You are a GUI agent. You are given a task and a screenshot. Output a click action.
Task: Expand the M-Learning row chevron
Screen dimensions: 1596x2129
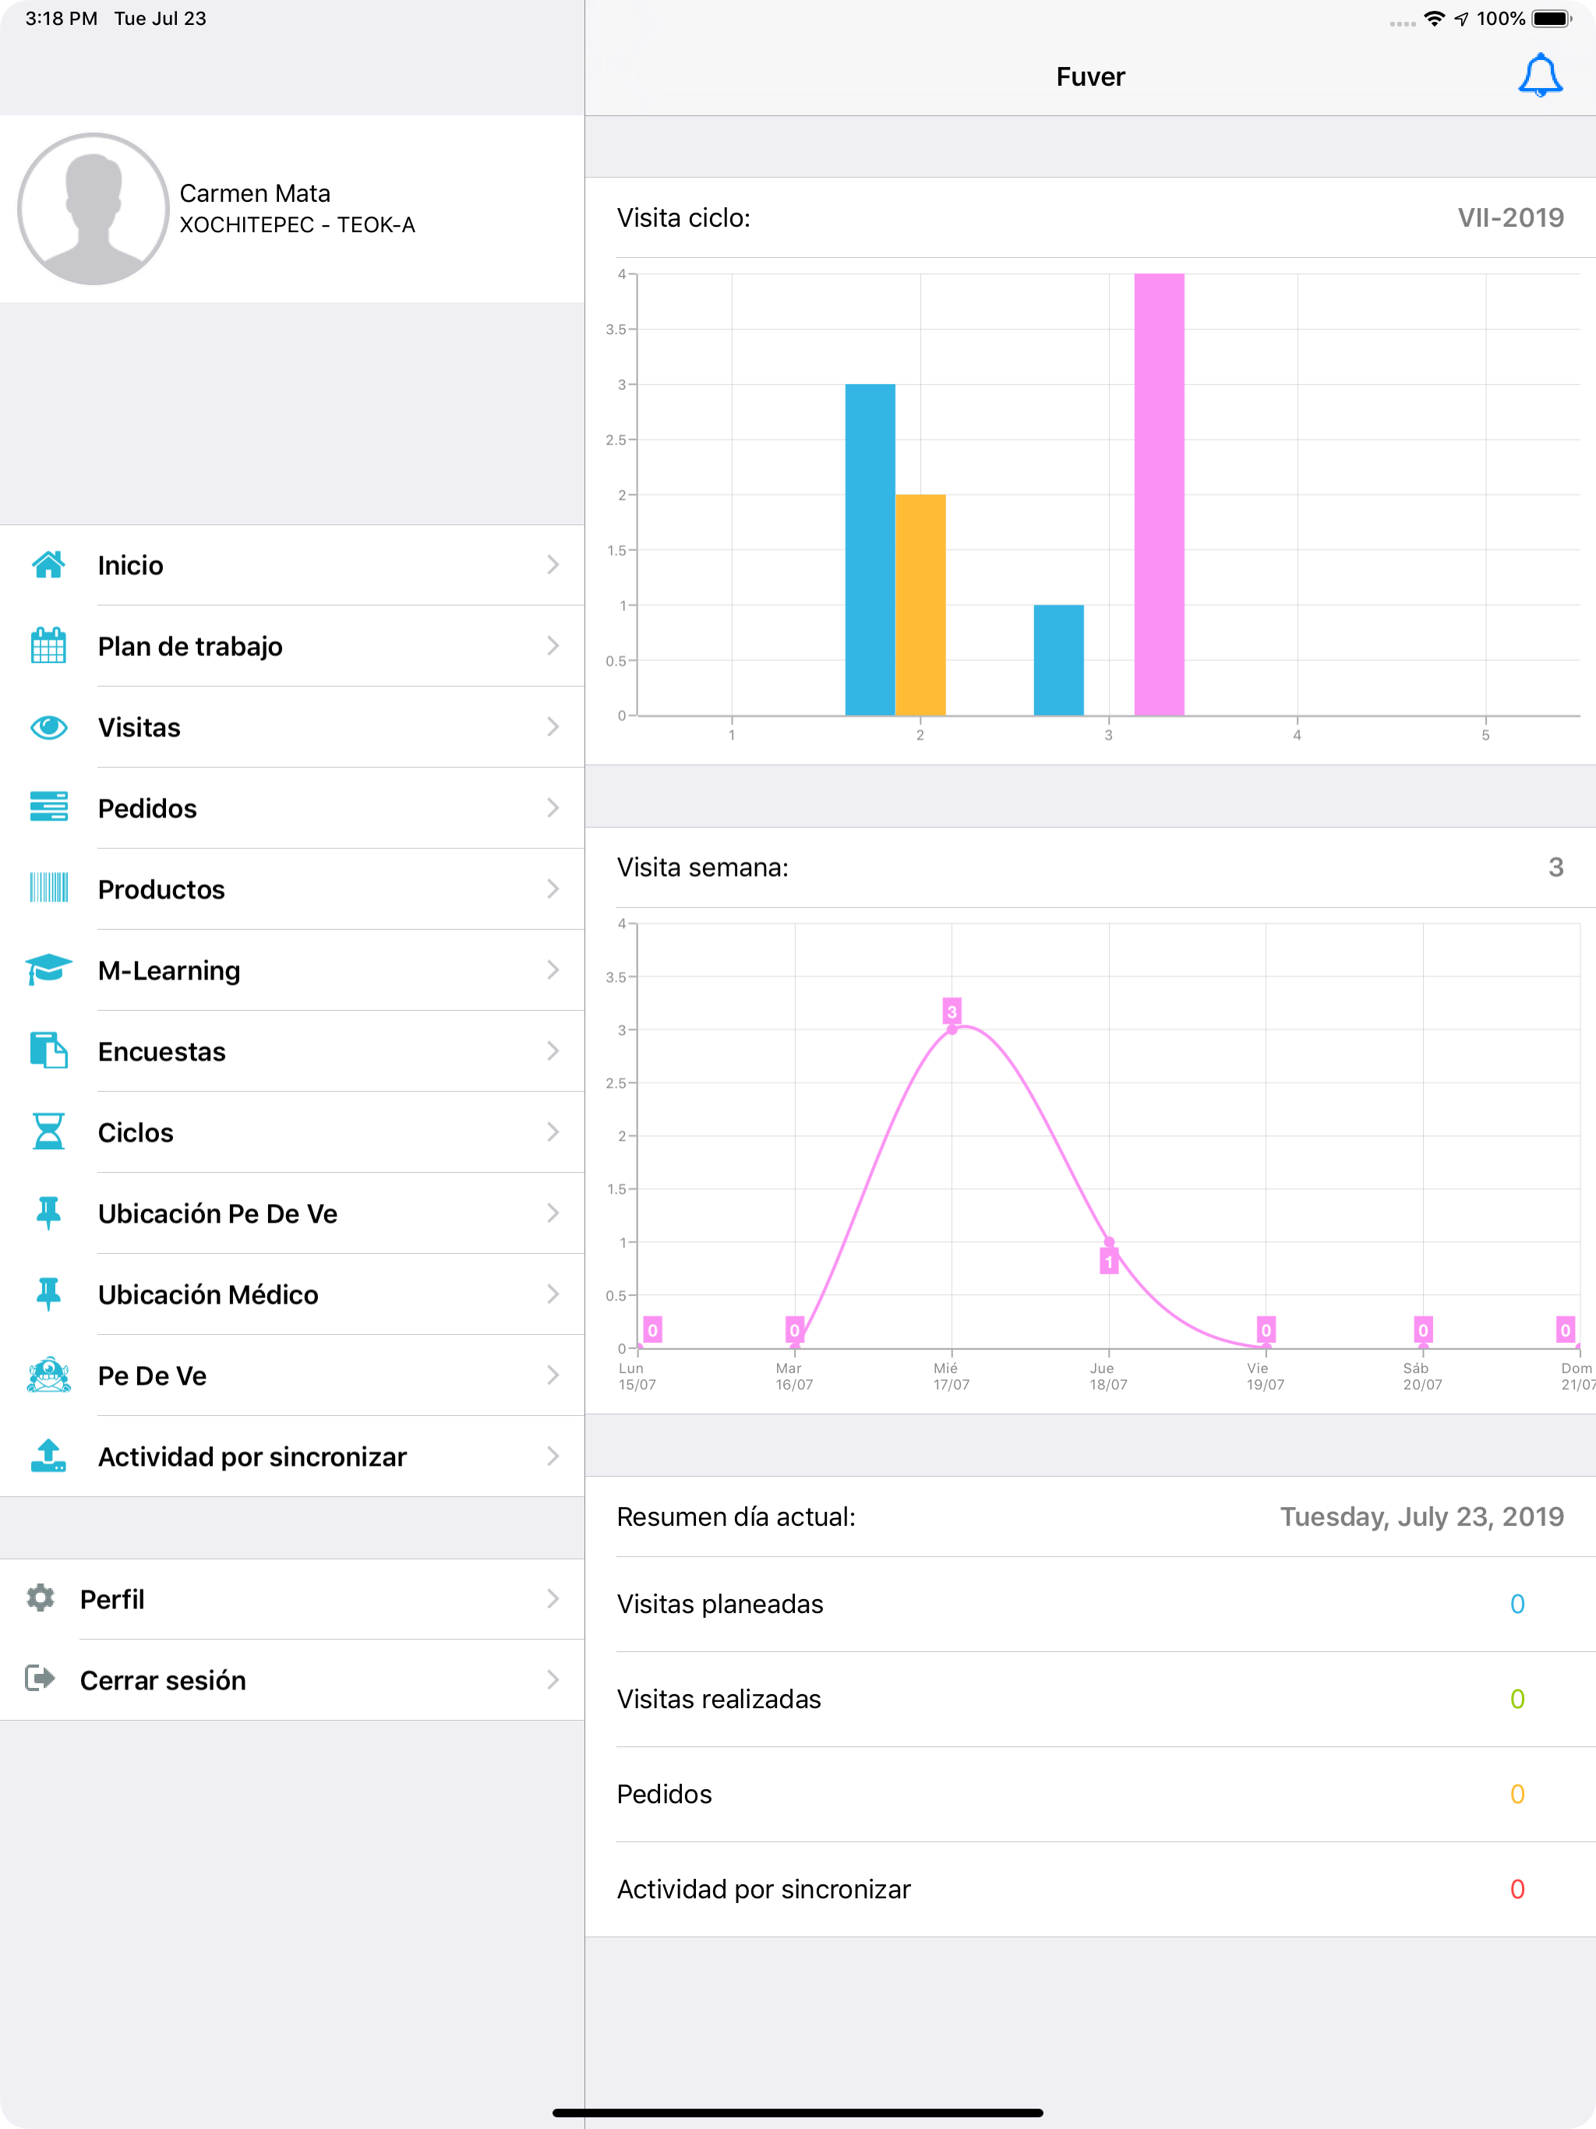point(553,969)
